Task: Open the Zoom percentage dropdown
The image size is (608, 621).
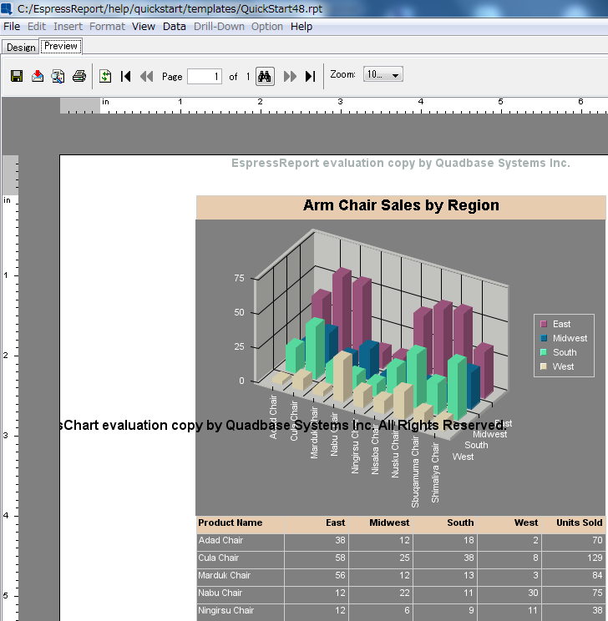Action: (383, 74)
